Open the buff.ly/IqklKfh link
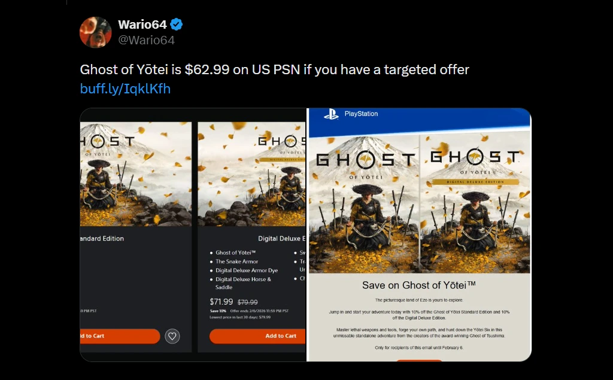 pyautogui.click(x=125, y=89)
